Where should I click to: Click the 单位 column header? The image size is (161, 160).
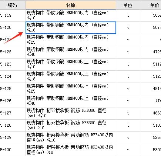point(128,5)
